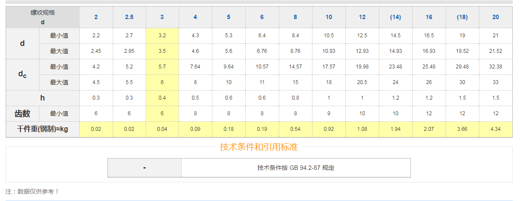Select cell value 4.3
Screen dimensions: 521x201
coord(195,36)
